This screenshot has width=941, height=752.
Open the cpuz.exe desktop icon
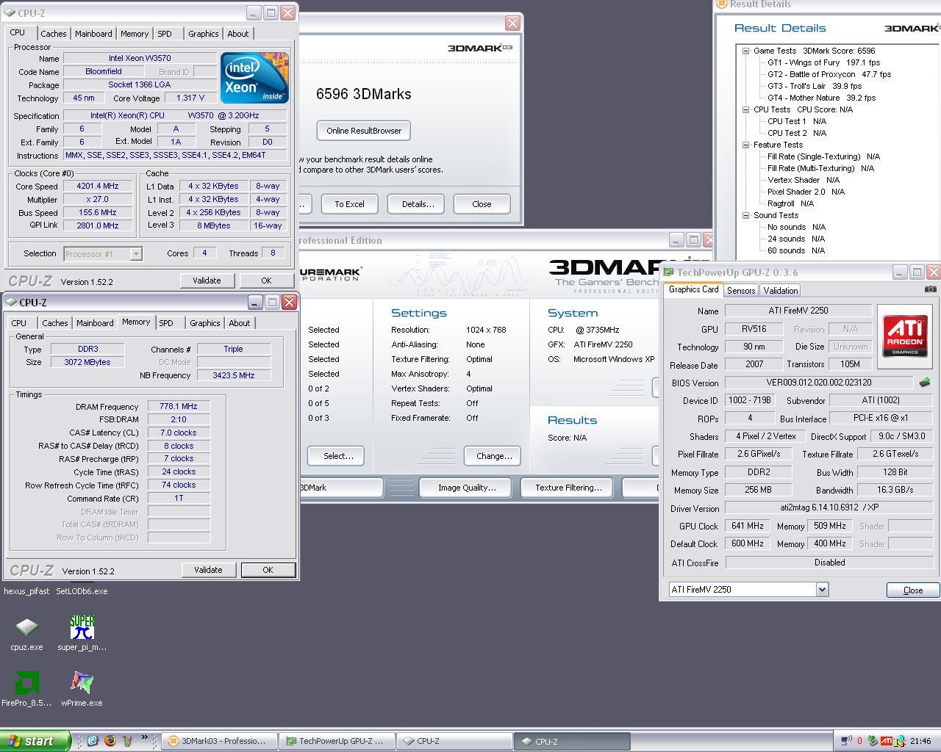tap(26, 633)
